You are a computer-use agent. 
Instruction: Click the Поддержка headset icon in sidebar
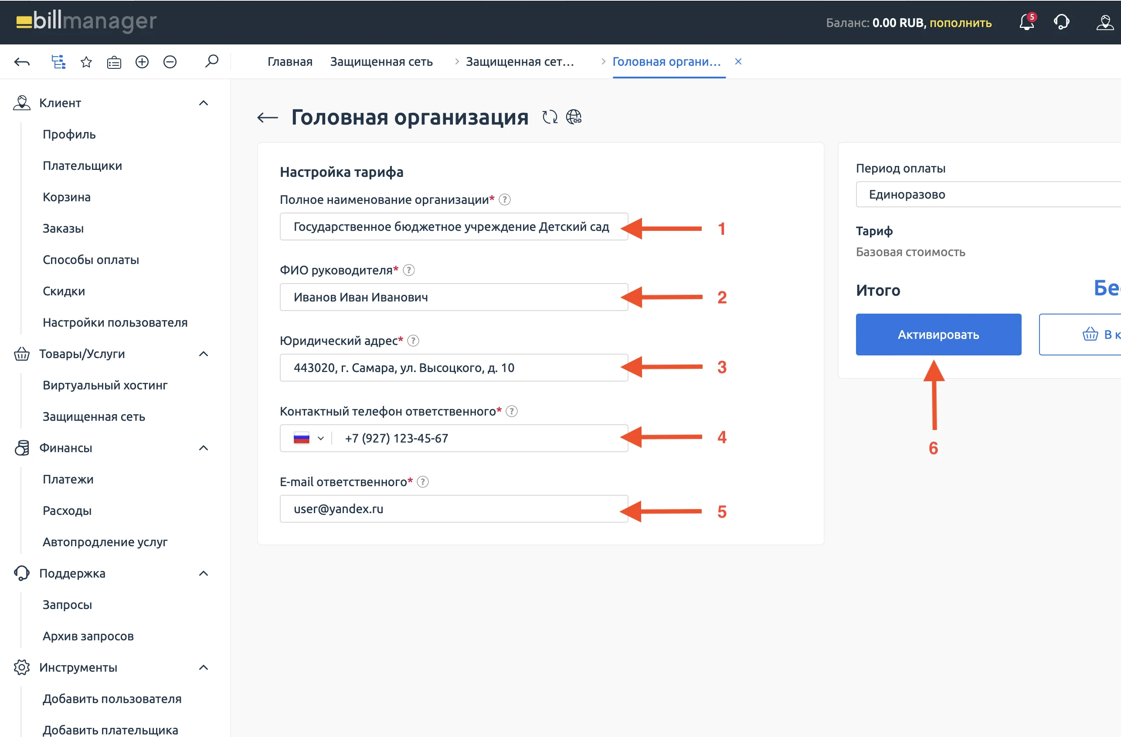coord(22,573)
